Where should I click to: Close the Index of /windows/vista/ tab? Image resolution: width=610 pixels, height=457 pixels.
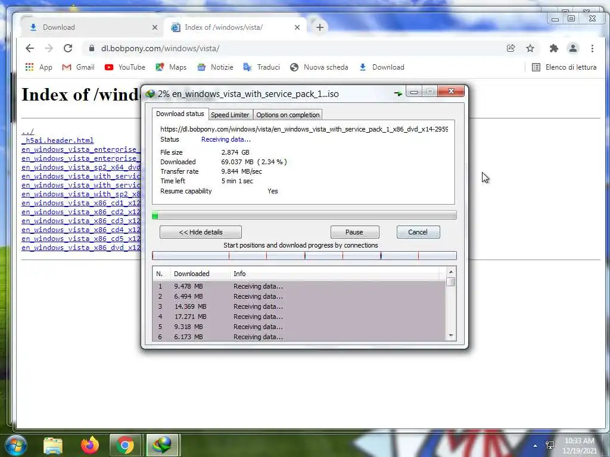(x=297, y=27)
